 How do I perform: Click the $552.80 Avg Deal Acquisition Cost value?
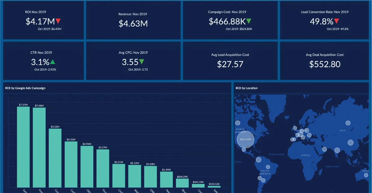pos(325,65)
